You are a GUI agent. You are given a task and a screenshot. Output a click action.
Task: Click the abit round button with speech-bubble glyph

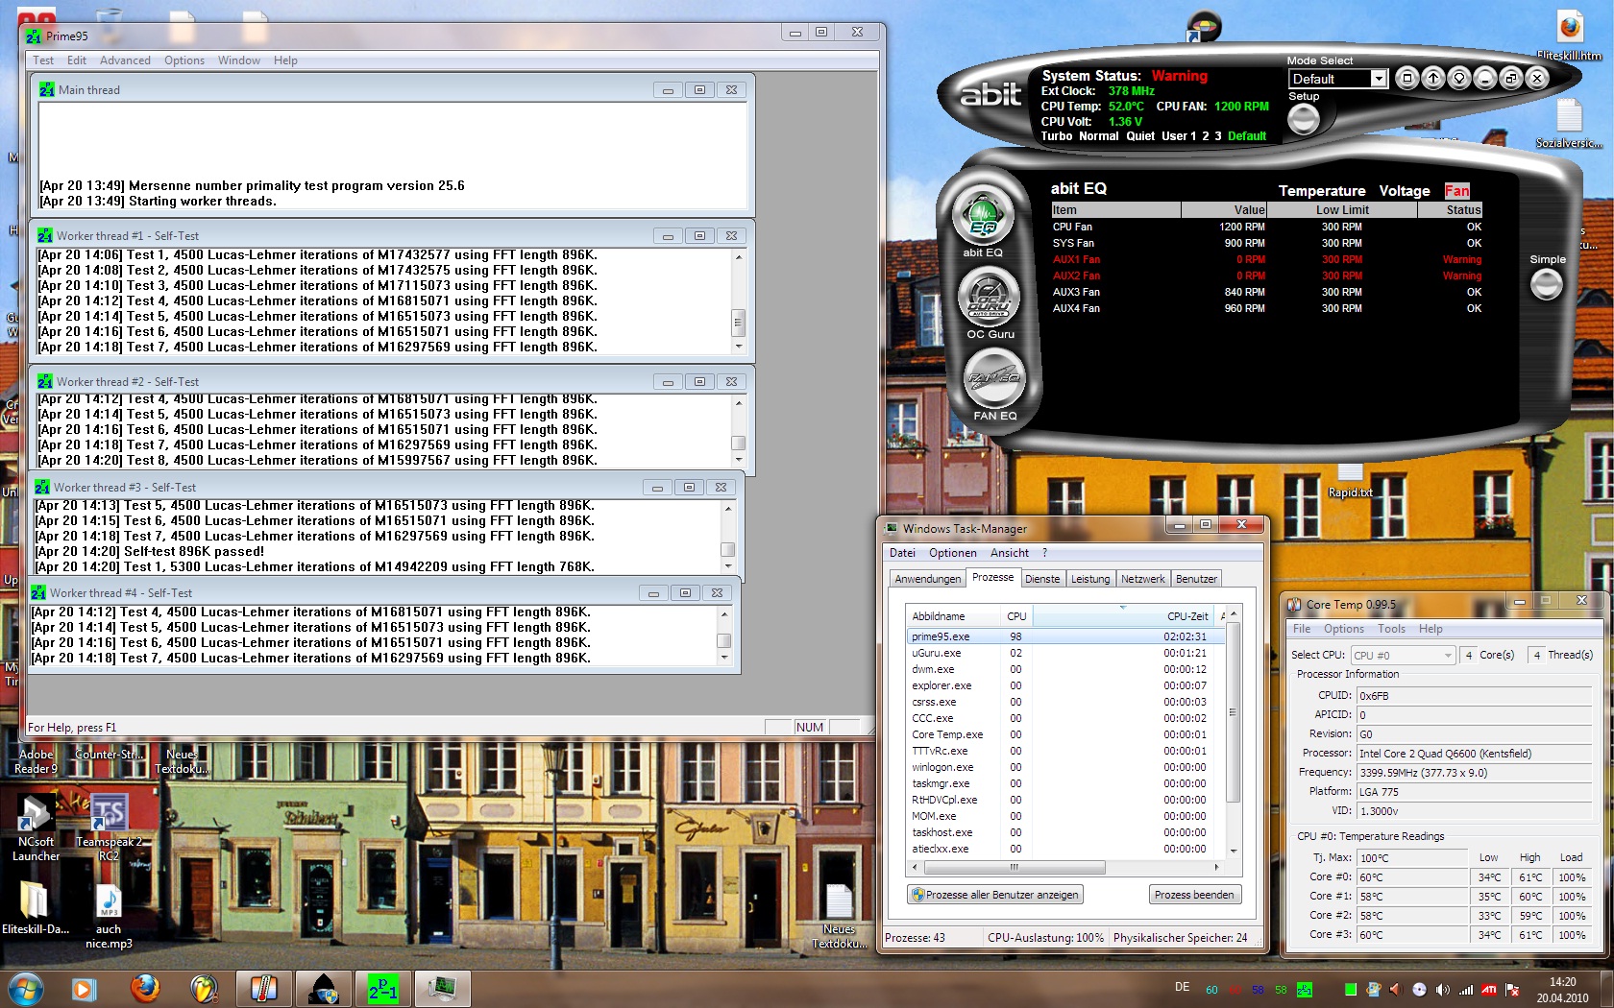[x=1458, y=78]
